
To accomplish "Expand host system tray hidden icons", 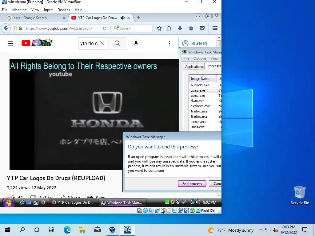I will pyautogui.click(x=260, y=230).
